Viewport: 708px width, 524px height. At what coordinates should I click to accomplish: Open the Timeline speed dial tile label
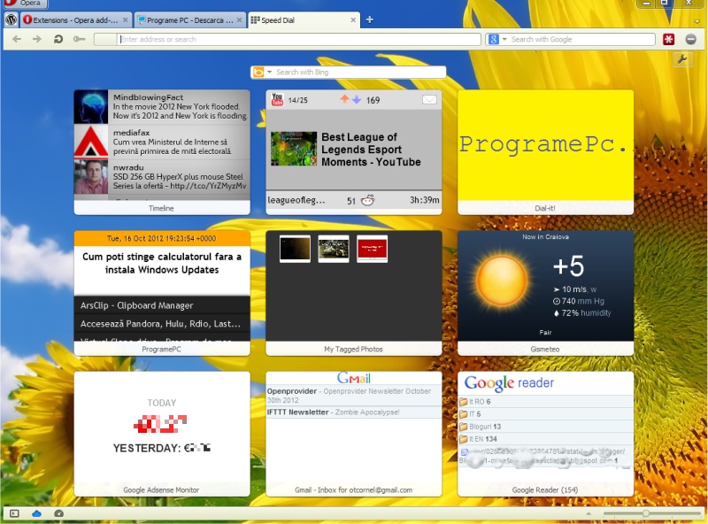point(161,208)
